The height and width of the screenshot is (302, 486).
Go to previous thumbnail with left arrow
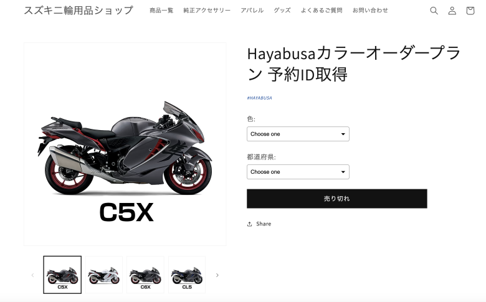click(x=32, y=275)
